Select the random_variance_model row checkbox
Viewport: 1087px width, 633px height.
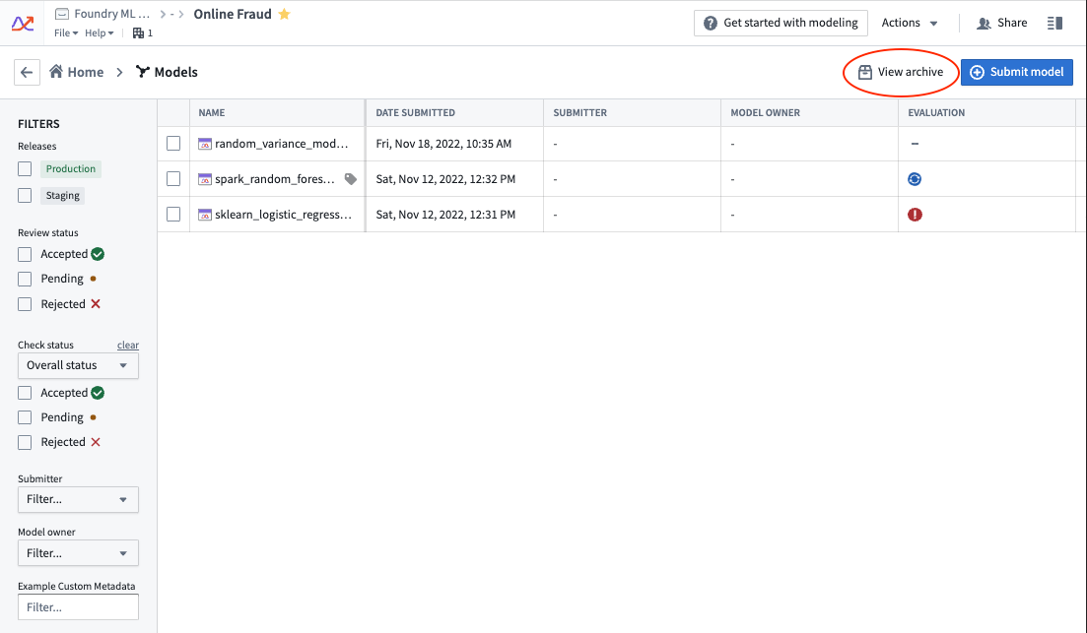173,144
